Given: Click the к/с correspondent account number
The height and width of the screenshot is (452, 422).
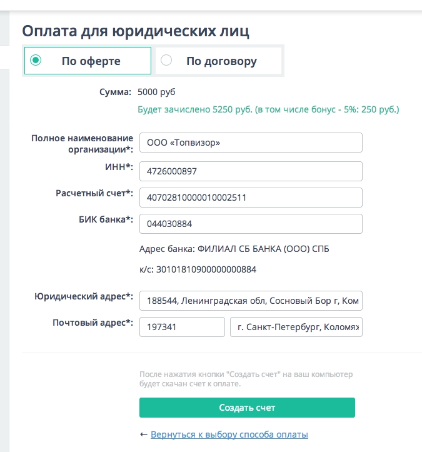Looking at the screenshot, I should (x=206, y=269).
